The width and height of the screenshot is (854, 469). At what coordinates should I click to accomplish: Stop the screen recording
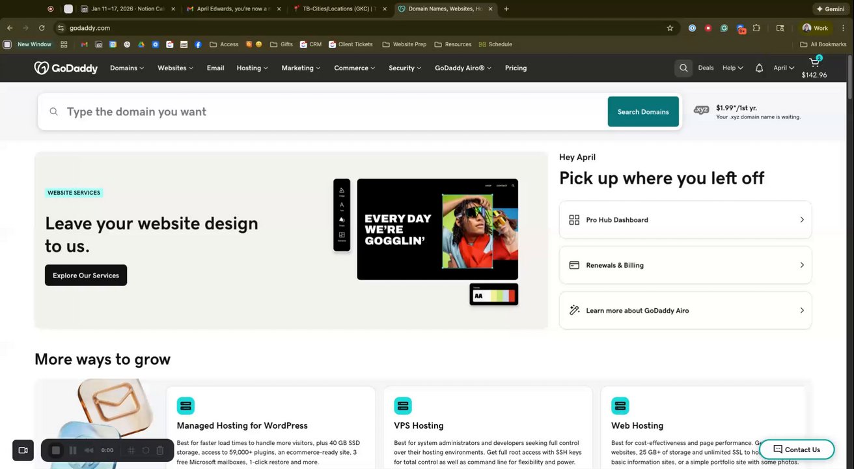tap(56, 450)
